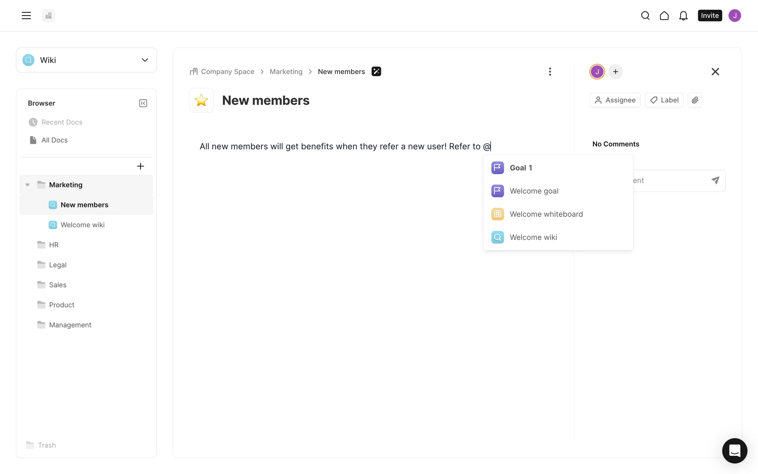This screenshot has width=758, height=474.
Task: Open the Welcome wiki doc in sidebar
Action: click(83, 225)
